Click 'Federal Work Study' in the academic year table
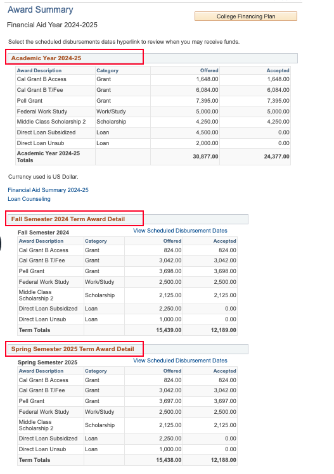The height and width of the screenshot is (474, 334). tap(42, 112)
